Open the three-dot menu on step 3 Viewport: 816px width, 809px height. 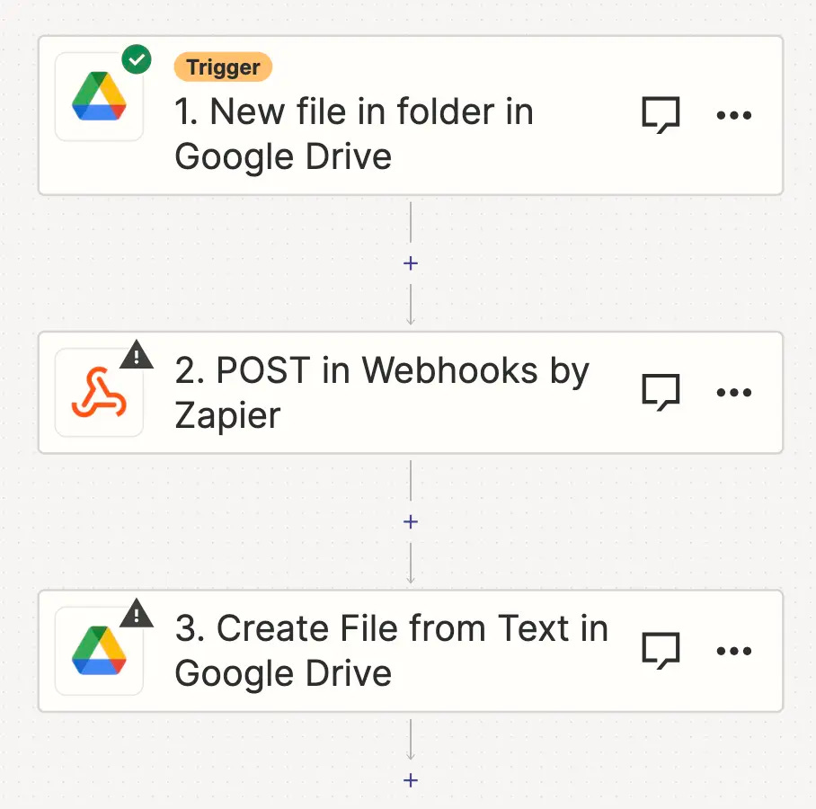[734, 650]
